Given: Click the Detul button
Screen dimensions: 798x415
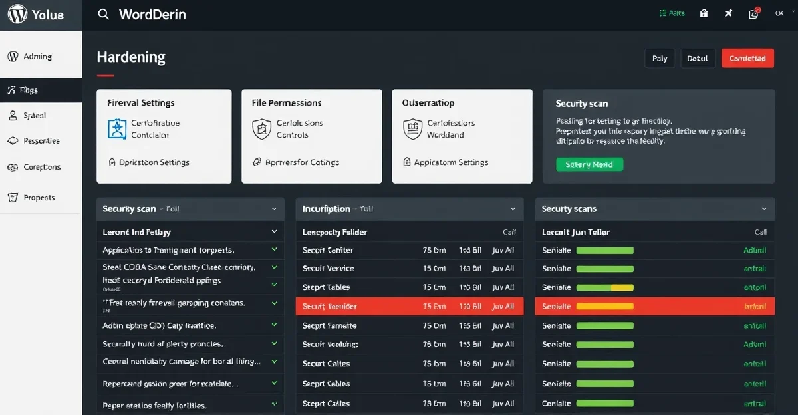Looking at the screenshot, I should pyautogui.click(x=698, y=58).
